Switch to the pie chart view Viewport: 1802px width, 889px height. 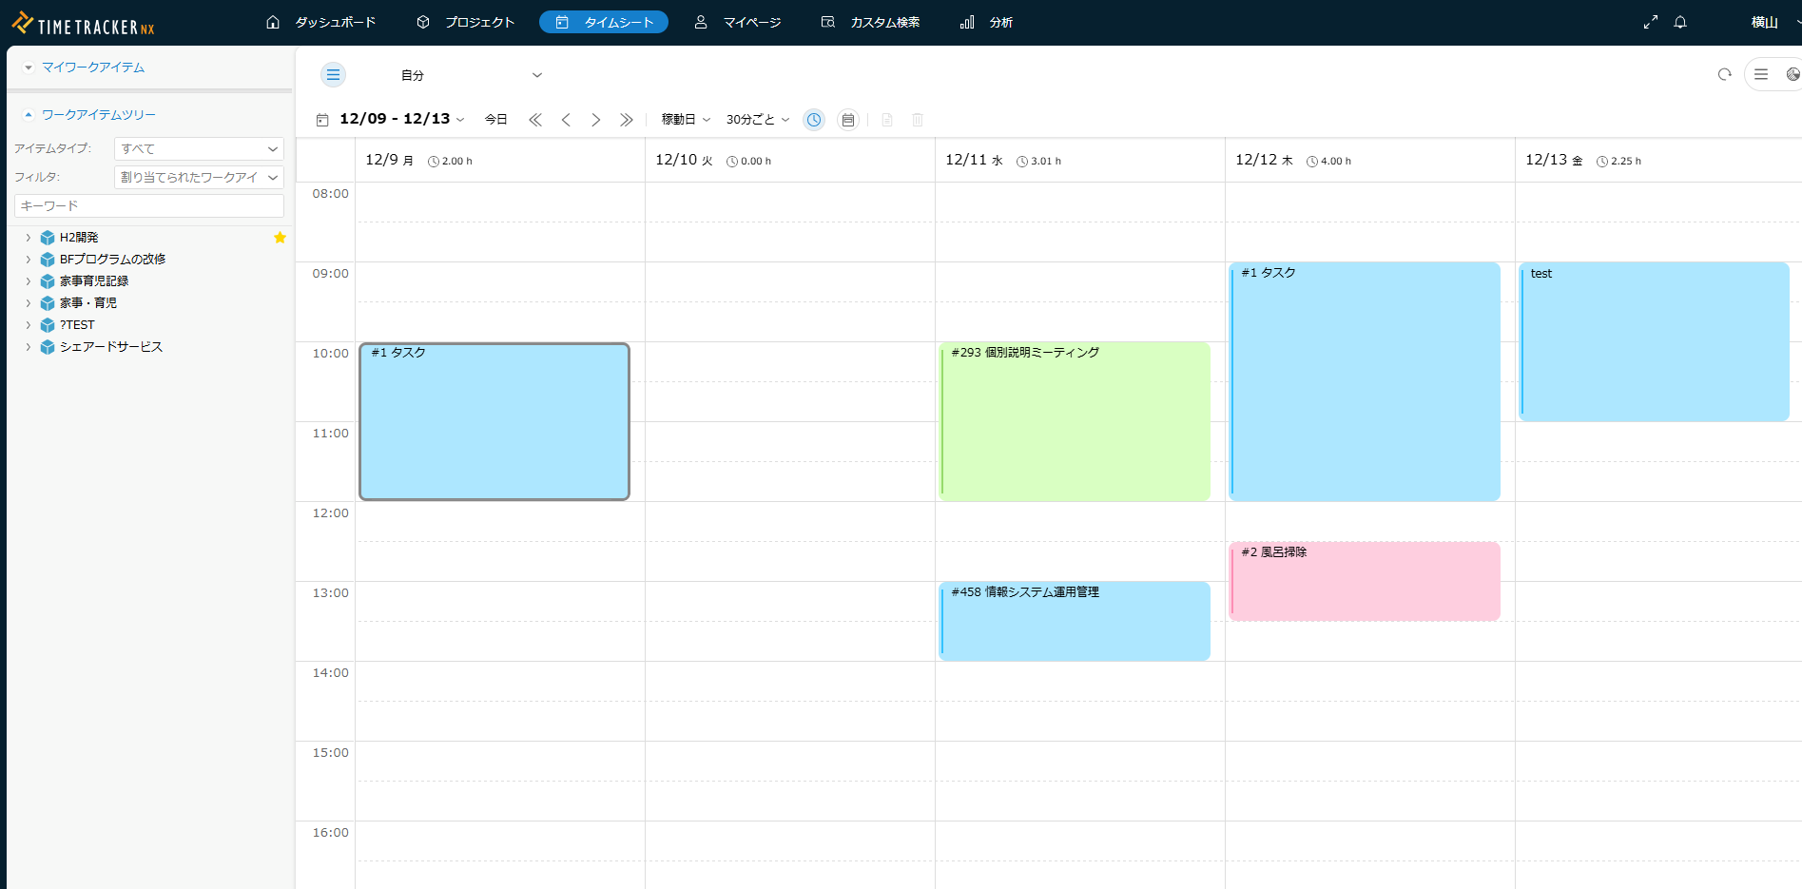coord(1792,74)
